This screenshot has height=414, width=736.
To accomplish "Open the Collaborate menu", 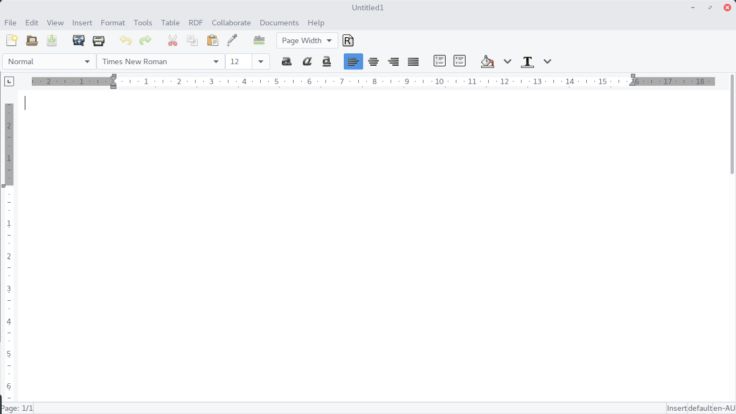I will click(231, 23).
